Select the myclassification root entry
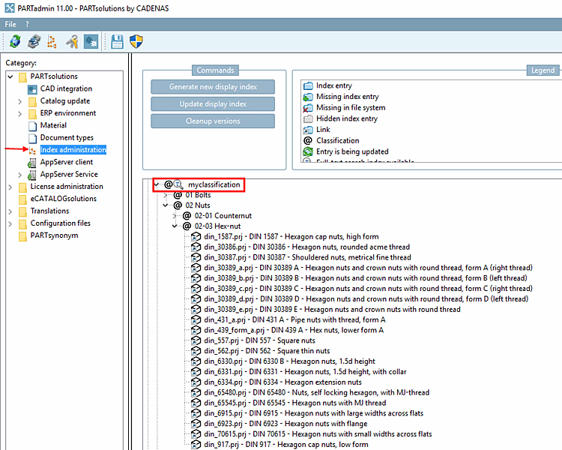Image resolution: width=562 pixels, height=450 pixels. click(x=214, y=184)
